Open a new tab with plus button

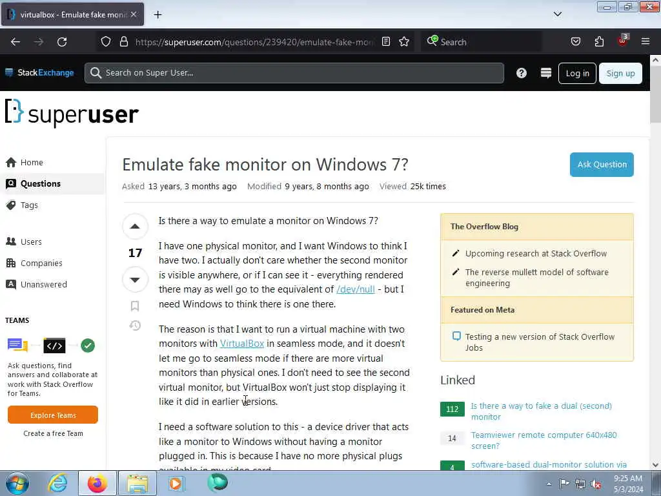pyautogui.click(x=158, y=15)
